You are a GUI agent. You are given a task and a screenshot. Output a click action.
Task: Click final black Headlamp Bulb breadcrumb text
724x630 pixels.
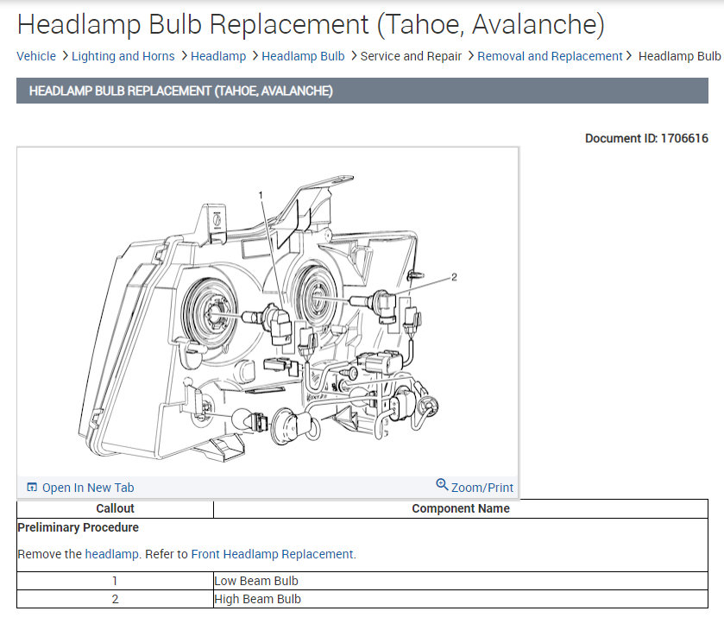click(679, 56)
